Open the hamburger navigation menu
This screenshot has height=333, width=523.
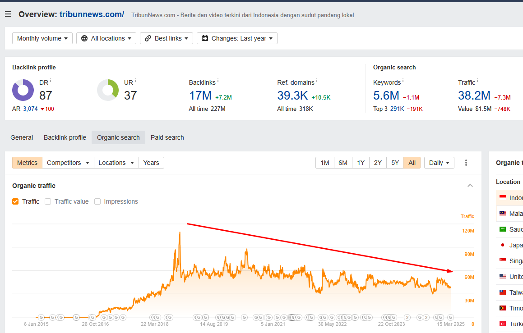pos(8,14)
